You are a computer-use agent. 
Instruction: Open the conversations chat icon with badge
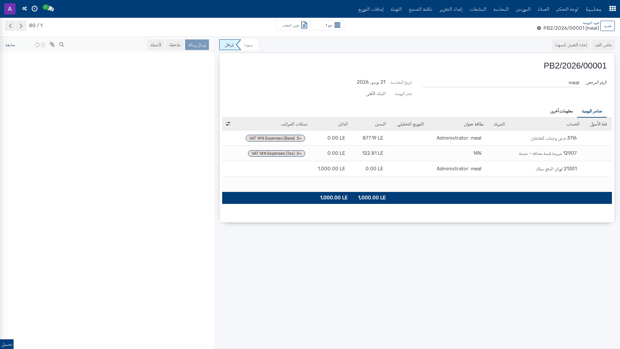click(x=48, y=8)
